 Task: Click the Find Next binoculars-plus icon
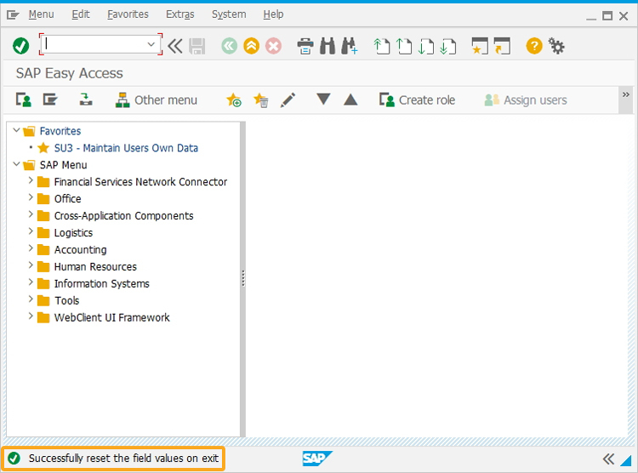tap(350, 46)
